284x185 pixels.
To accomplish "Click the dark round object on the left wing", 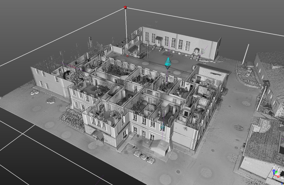I will click(67, 74).
